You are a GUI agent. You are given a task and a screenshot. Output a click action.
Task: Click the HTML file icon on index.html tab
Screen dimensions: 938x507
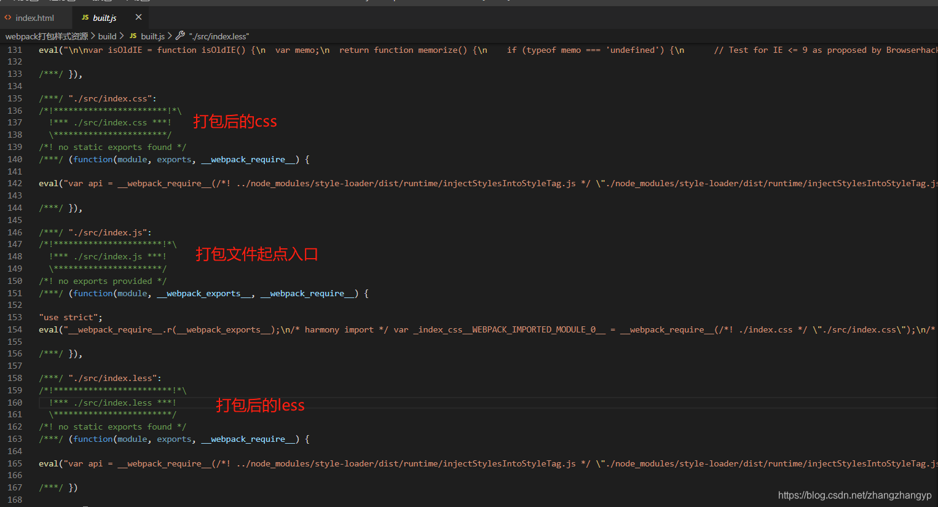coord(8,18)
